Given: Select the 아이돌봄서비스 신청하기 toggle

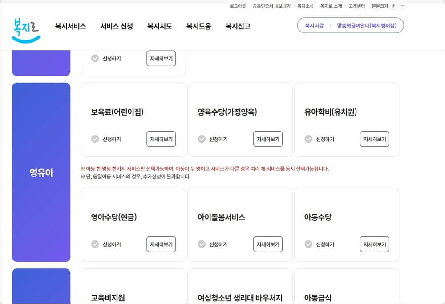Looking at the screenshot, I should pos(201,244).
